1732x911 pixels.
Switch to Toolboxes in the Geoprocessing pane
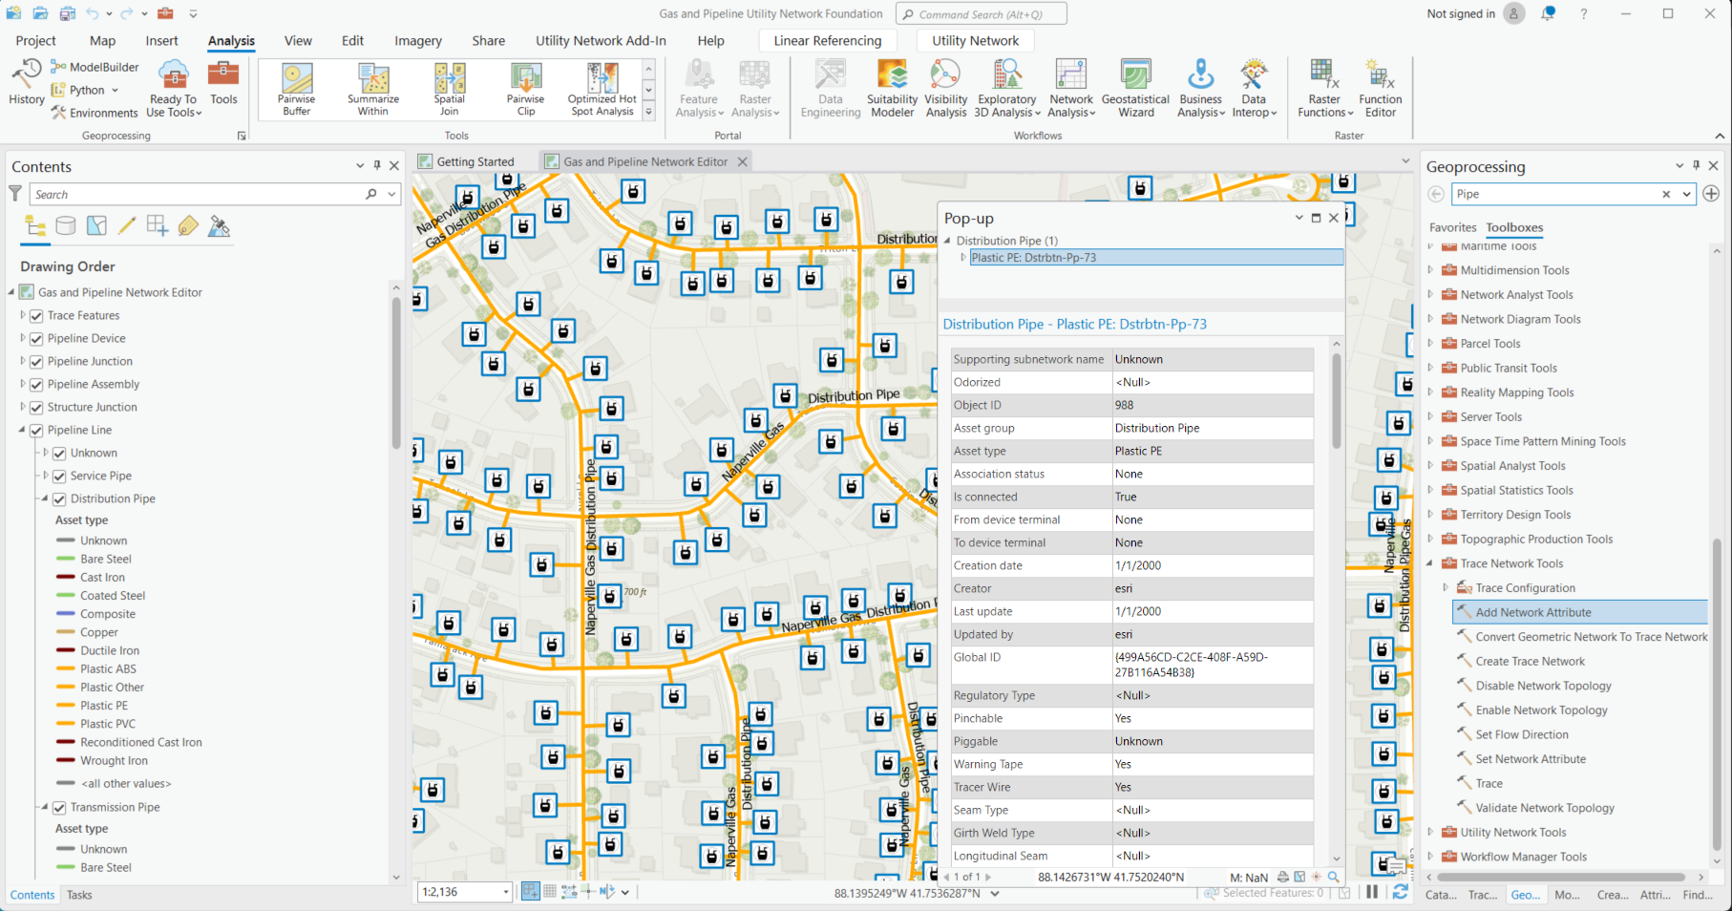(1514, 227)
